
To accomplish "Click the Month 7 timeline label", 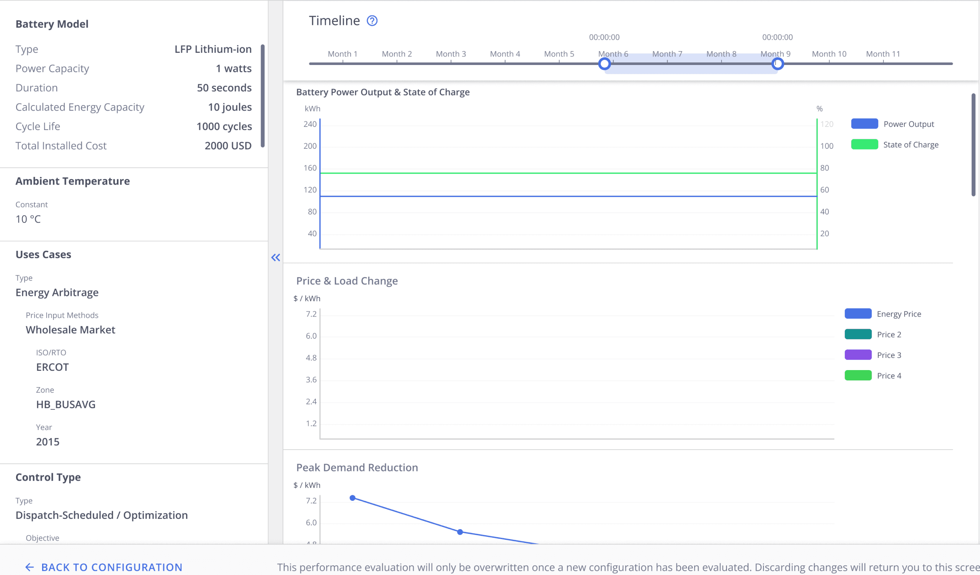I will click(667, 54).
